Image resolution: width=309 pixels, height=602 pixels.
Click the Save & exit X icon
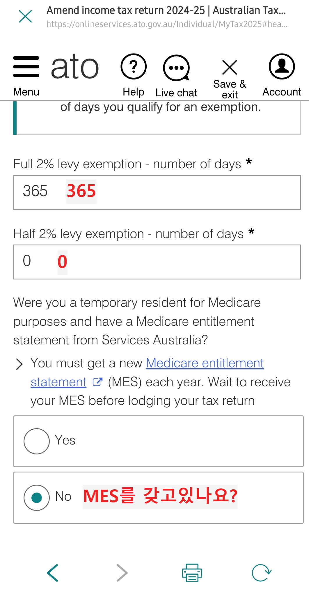coord(230,68)
